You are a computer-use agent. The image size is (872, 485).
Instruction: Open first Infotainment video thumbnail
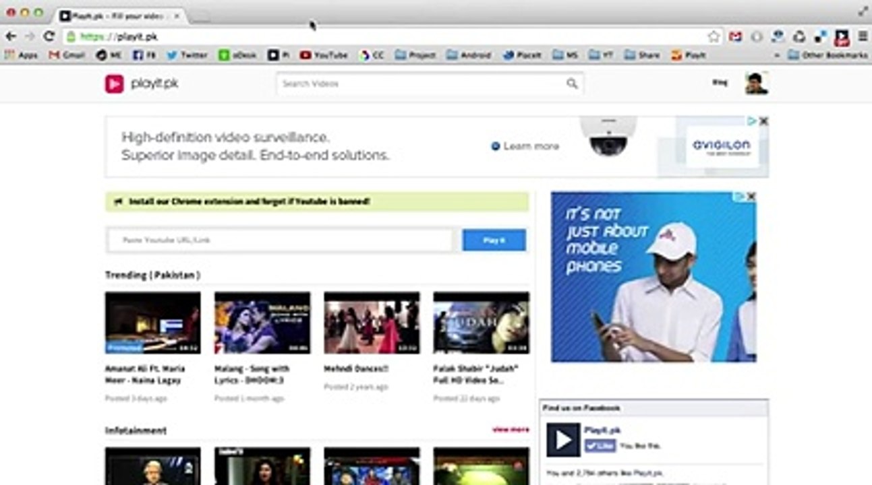point(152,466)
